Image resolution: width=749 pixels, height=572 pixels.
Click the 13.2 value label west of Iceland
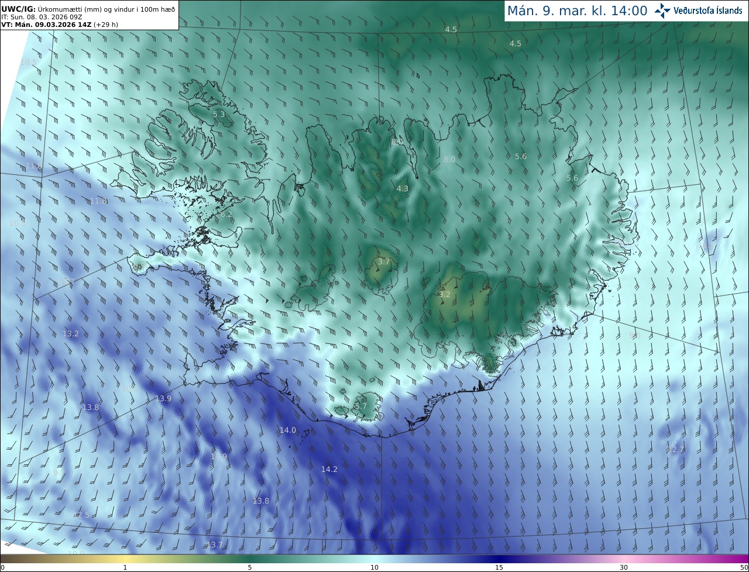coord(70,333)
